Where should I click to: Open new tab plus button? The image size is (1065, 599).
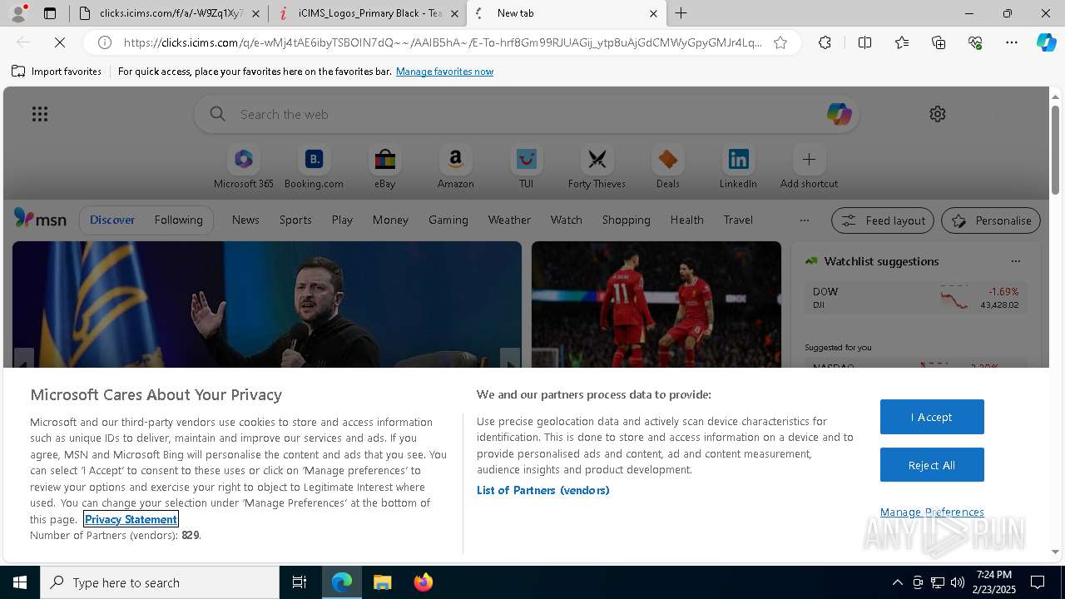pyautogui.click(x=681, y=13)
